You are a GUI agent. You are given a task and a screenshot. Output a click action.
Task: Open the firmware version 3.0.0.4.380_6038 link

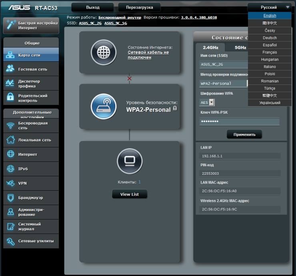coord(199,17)
